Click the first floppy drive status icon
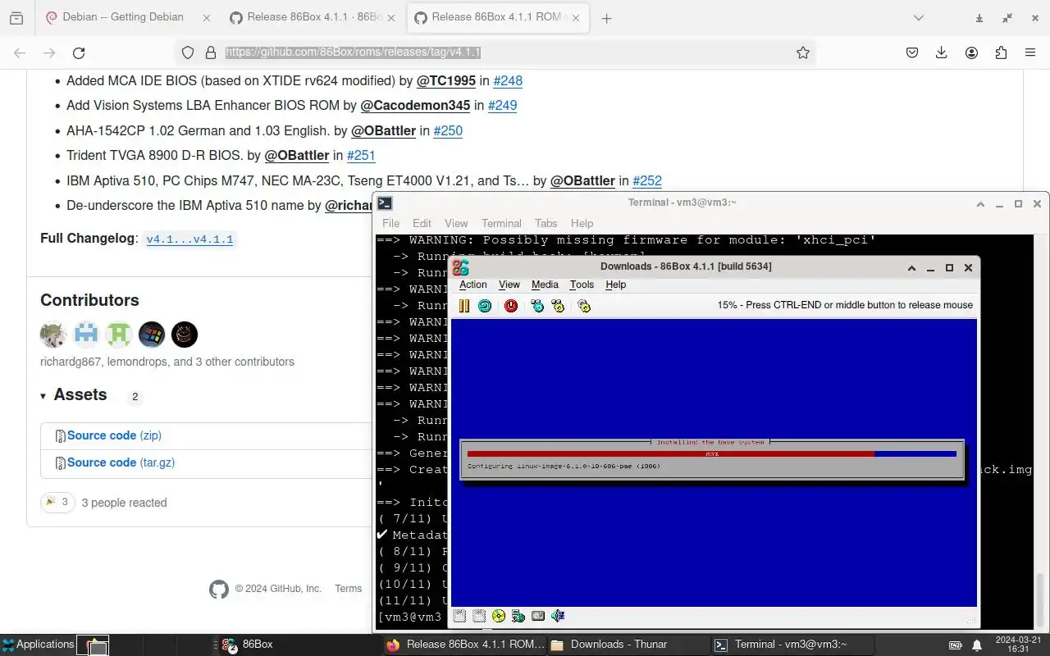The image size is (1050, 656). (x=459, y=616)
